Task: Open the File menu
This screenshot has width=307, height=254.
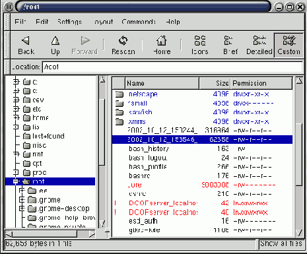Action: [x=20, y=22]
